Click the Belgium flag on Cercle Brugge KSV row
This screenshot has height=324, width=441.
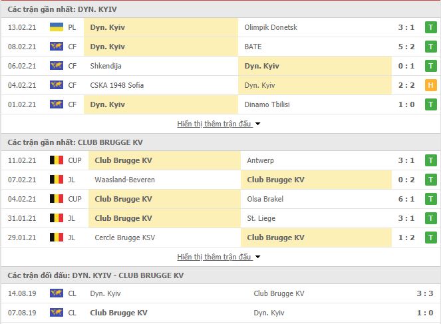tap(57, 238)
